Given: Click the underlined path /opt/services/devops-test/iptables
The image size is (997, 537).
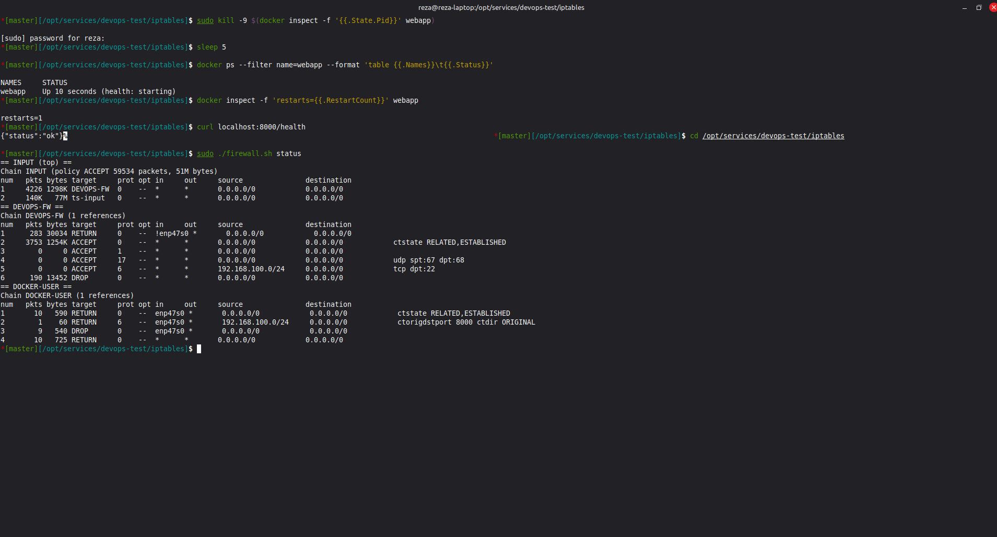Looking at the screenshot, I should [773, 136].
